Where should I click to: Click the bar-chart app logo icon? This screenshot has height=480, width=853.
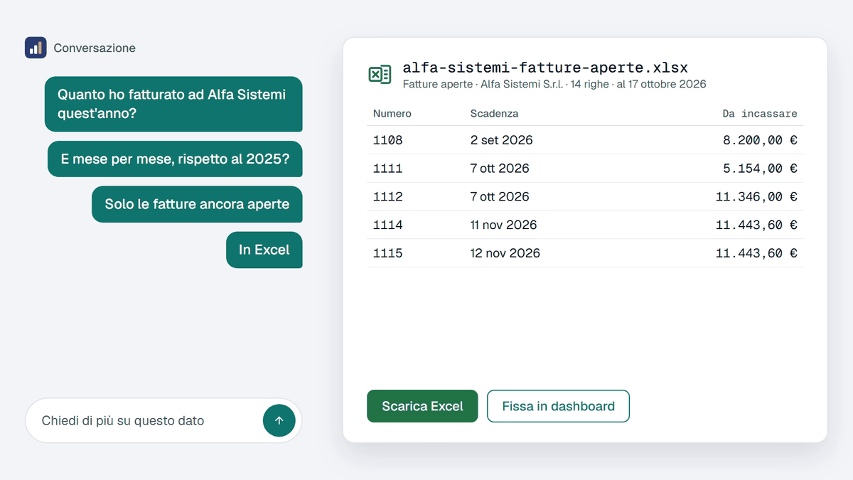click(x=36, y=48)
